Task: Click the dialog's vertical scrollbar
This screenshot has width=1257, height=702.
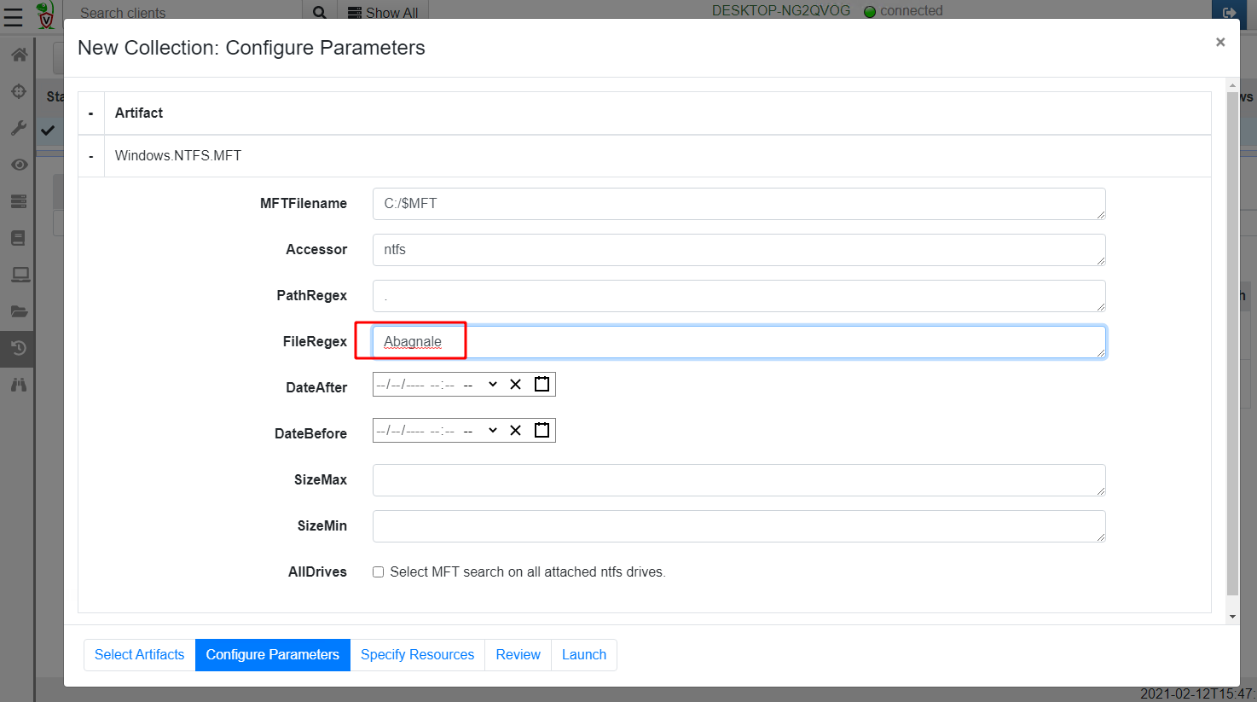Action: click(x=1232, y=341)
